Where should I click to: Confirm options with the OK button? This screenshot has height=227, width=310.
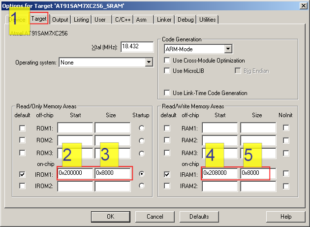(x=111, y=217)
